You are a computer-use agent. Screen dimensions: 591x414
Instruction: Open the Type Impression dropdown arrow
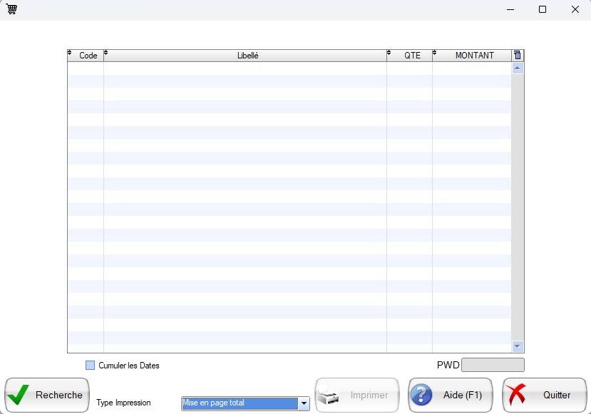tap(304, 403)
